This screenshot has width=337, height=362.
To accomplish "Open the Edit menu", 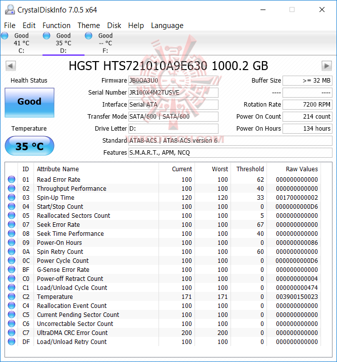I will pyautogui.click(x=29, y=26).
